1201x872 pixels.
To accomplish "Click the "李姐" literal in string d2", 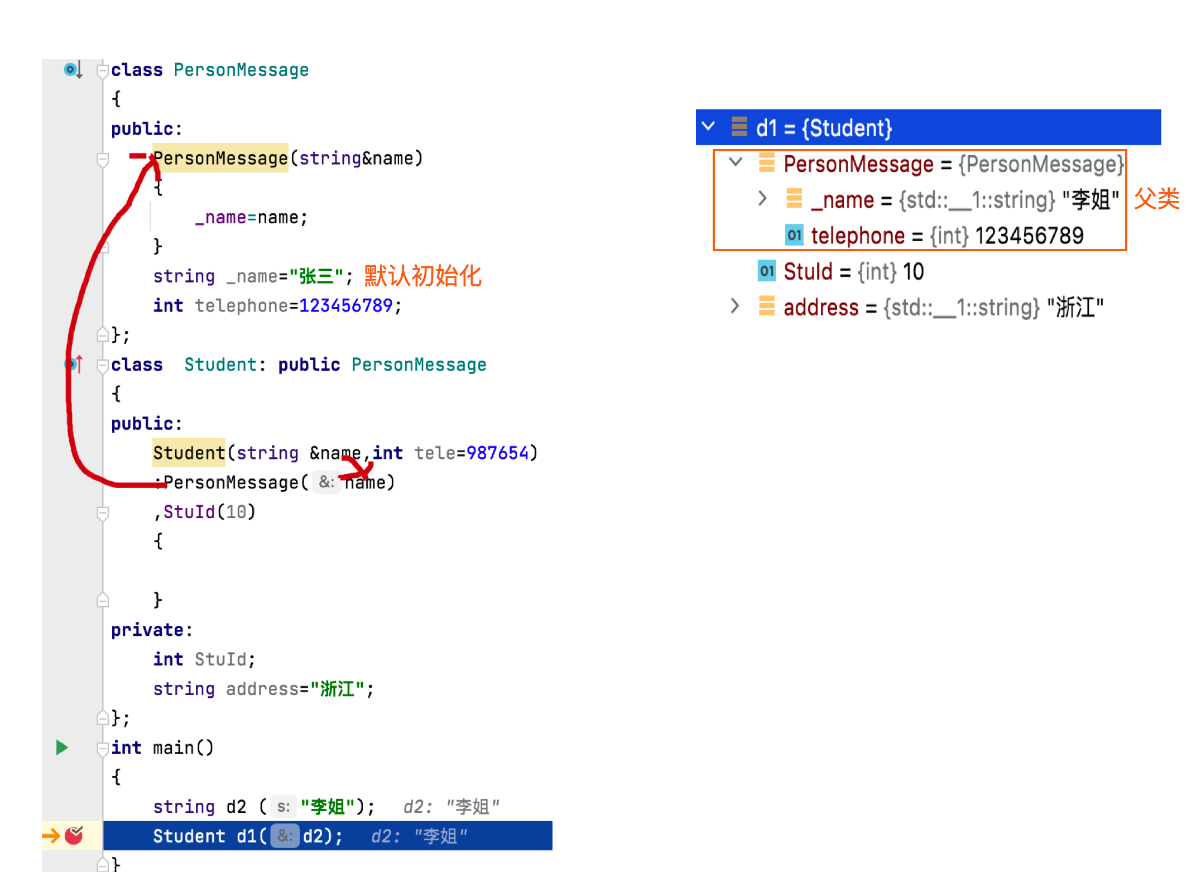I will pyautogui.click(x=328, y=806).
